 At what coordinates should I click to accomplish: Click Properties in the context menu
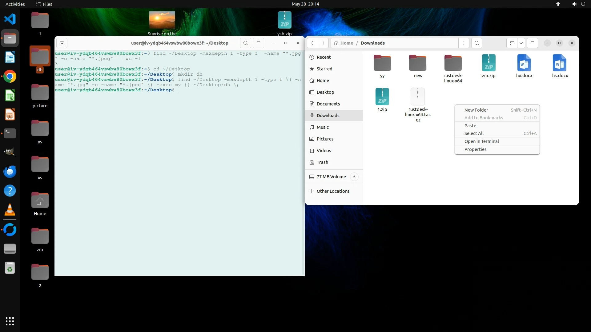475,149
